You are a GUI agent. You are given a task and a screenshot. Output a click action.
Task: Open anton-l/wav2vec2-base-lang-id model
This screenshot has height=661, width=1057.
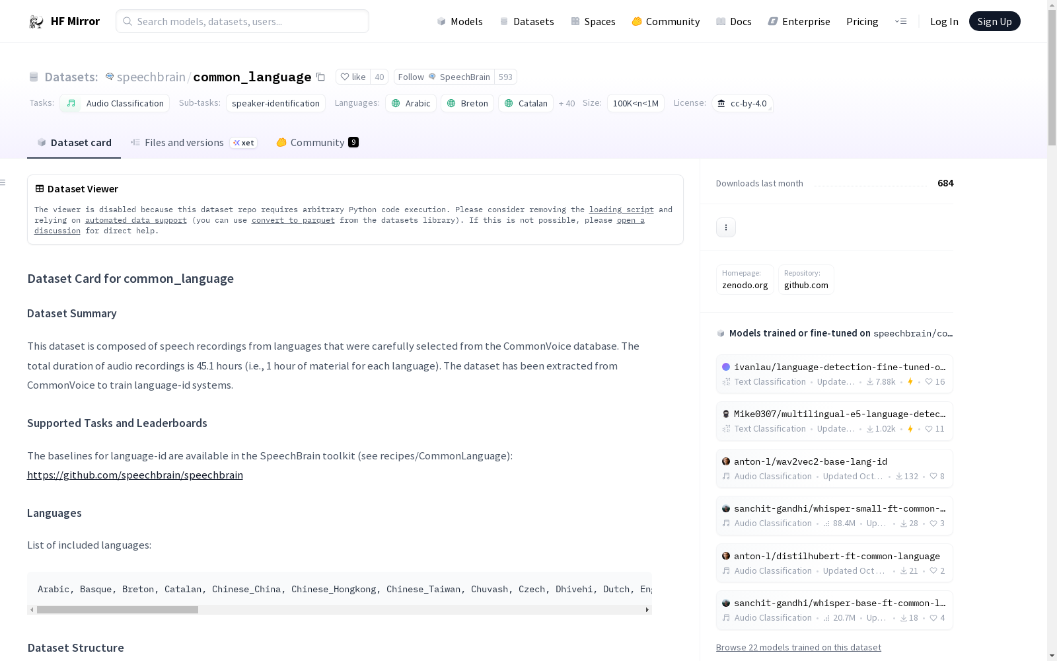pyautogui.click(x=834, y=469)
